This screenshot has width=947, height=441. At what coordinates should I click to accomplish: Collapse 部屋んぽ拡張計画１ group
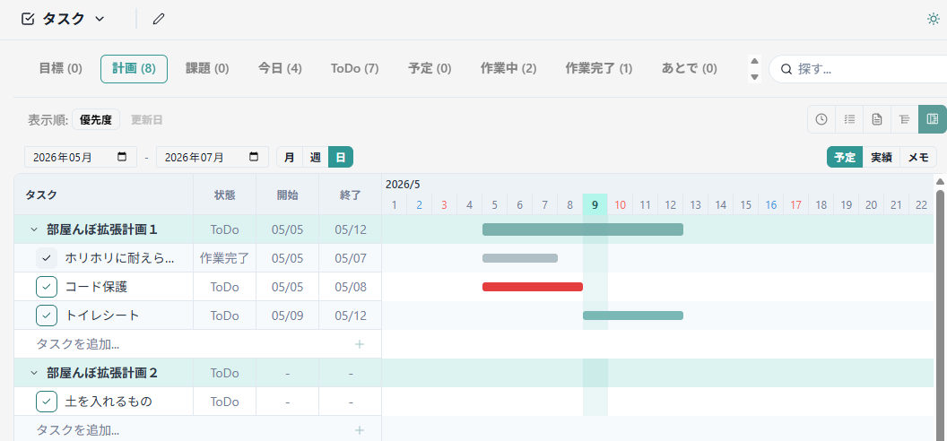pyautogui.click(x=34, y=229)
